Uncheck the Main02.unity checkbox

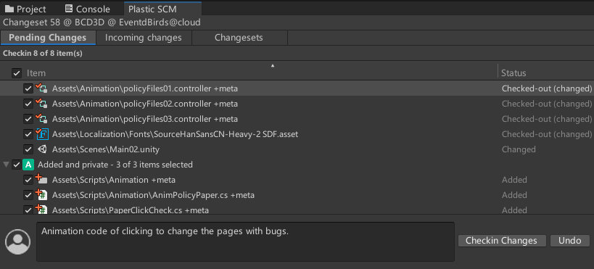pyautogui.click(x=28, y=149)
